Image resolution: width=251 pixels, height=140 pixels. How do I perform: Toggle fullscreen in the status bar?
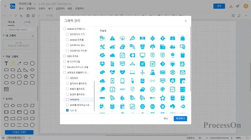[247, 138]
